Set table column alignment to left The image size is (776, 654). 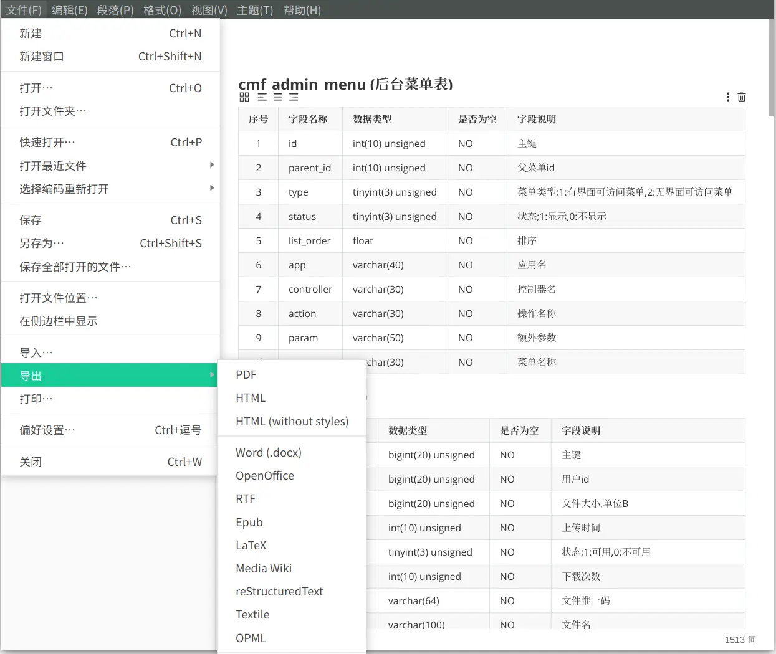click(x=262, y=97)
